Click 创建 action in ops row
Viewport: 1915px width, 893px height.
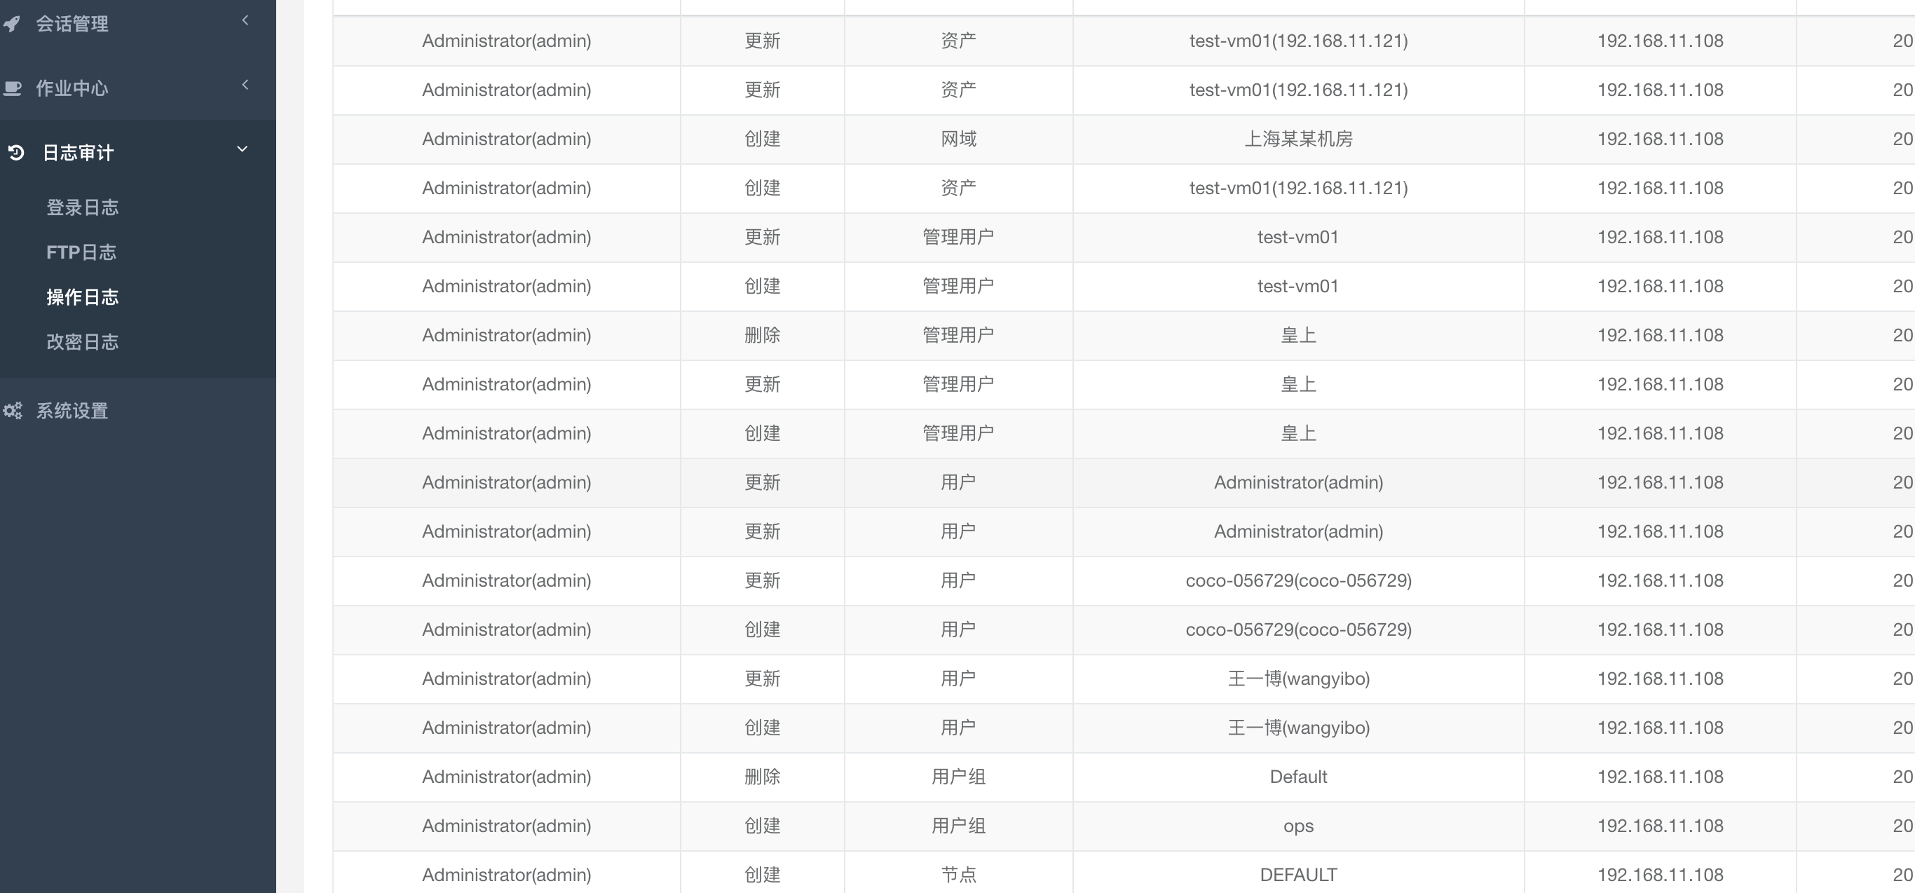pos(763,826)
